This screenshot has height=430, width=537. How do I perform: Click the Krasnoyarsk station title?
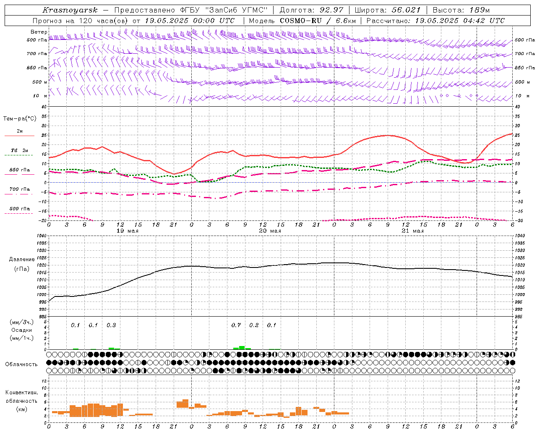(70, 10)
